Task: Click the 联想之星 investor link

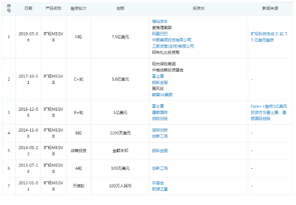Action: 160,189
